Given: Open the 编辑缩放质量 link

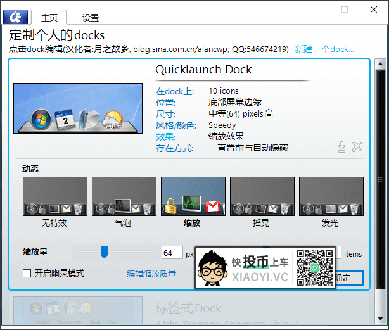Looking at the screenshot, I should tap(151, 274).
